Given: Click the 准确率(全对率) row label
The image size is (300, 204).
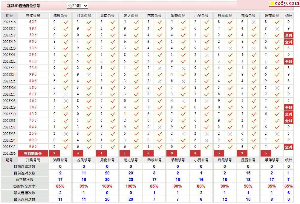Looking at the screenshot, I should click(x=25, y=186).
